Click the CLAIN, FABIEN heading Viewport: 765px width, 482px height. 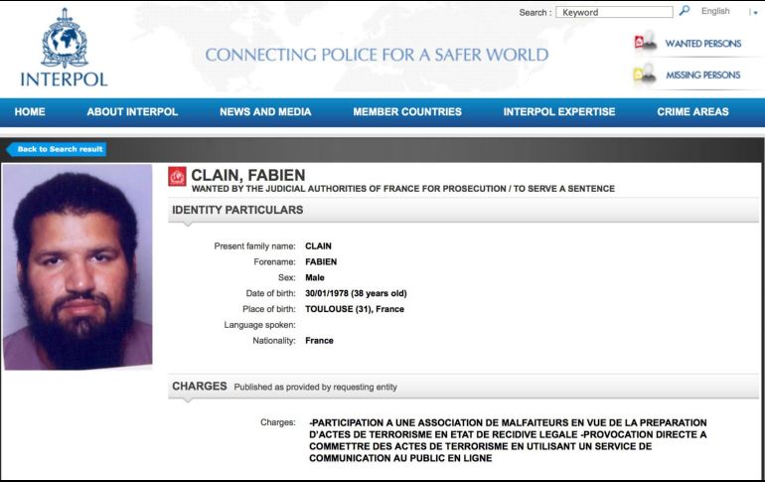coord(247,175)
